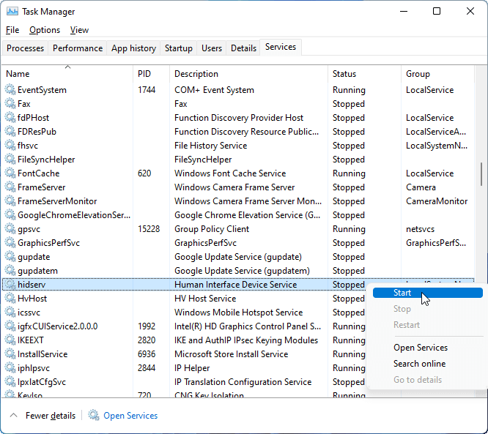Screen dimensions: 488x434
Task: Select the Services tab
Action: click(x=281, y=47)
